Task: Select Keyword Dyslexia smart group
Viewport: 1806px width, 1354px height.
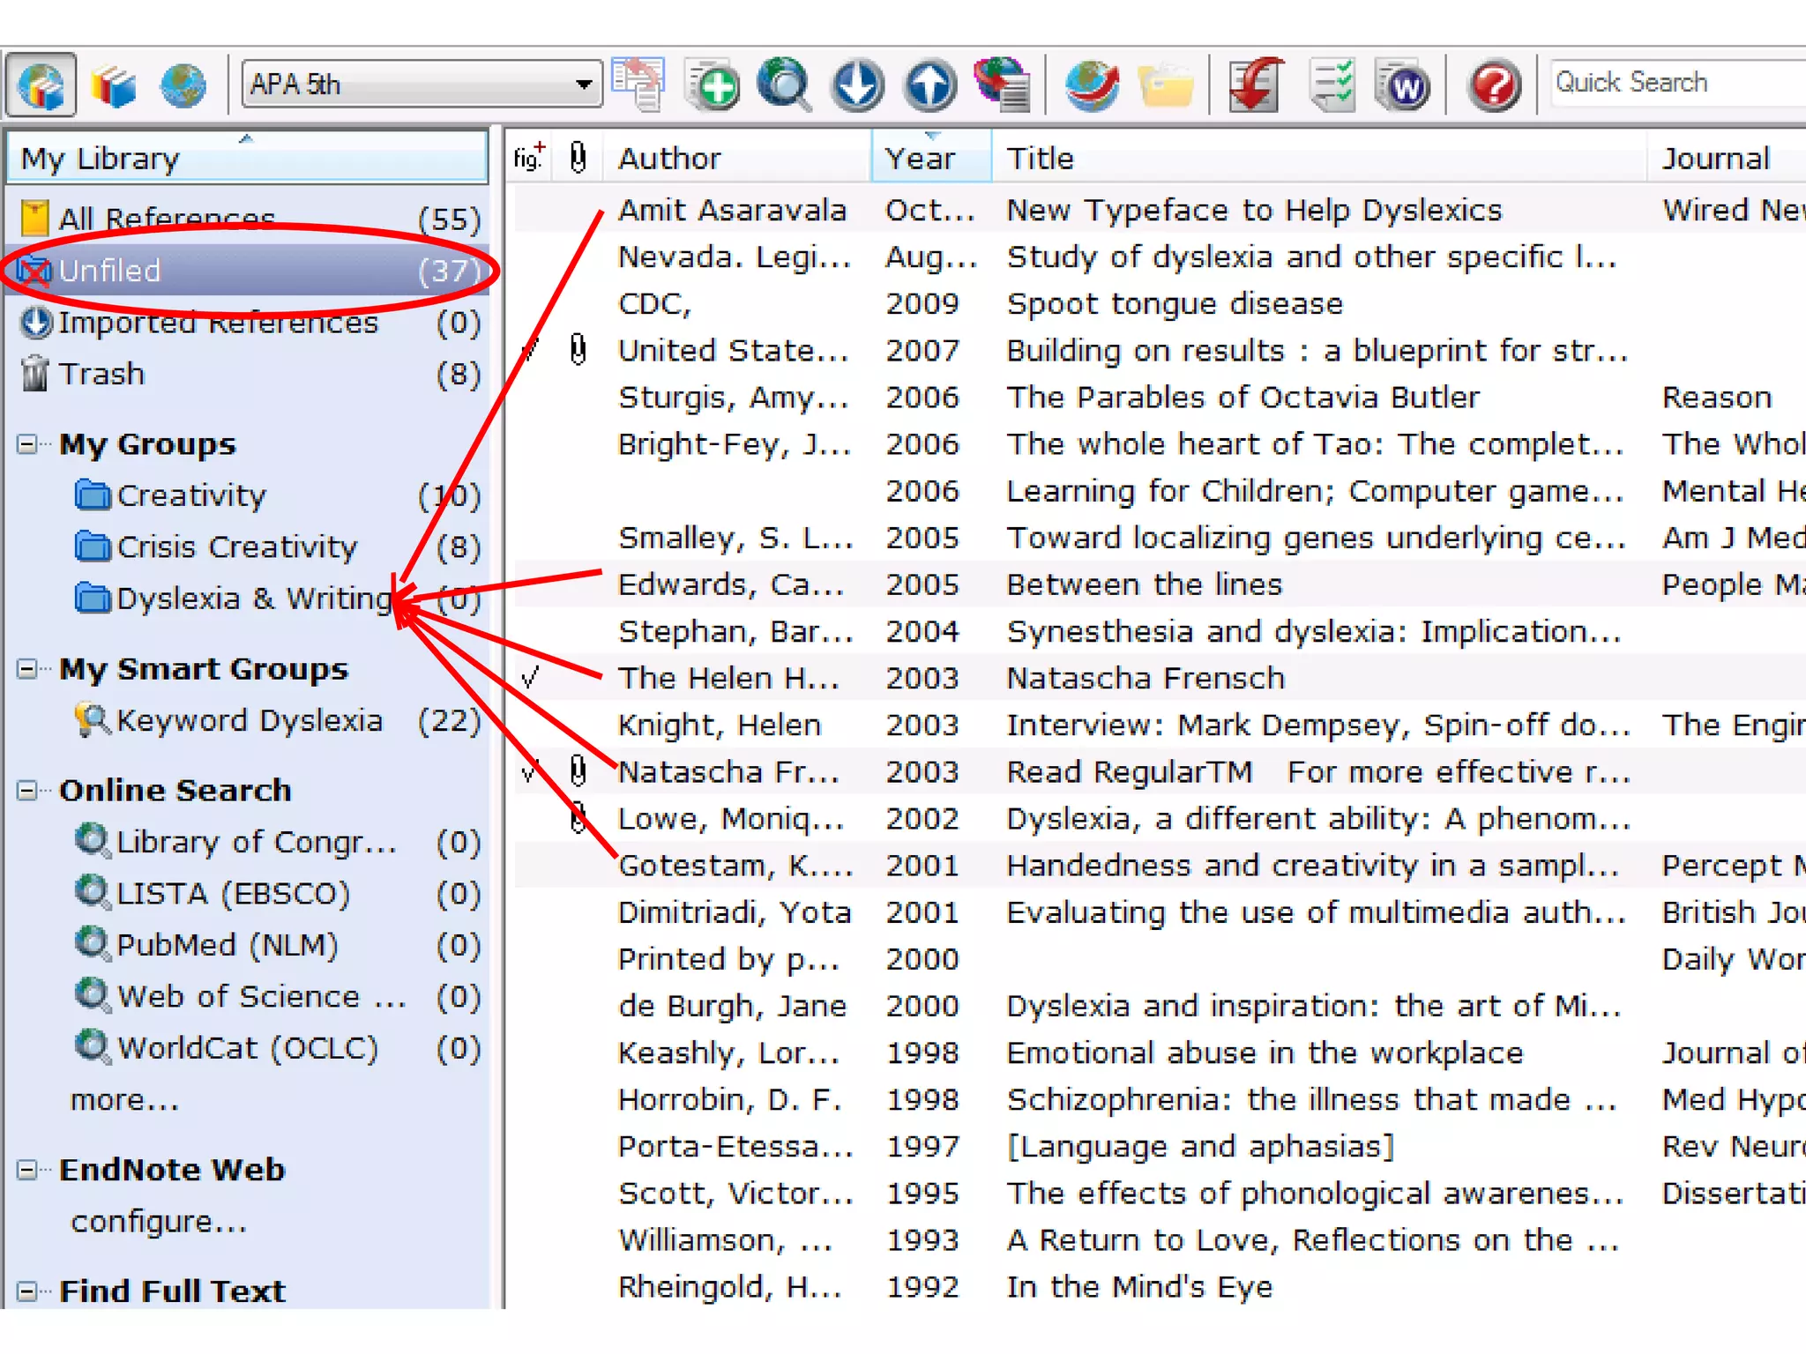Action: (250, 721)
